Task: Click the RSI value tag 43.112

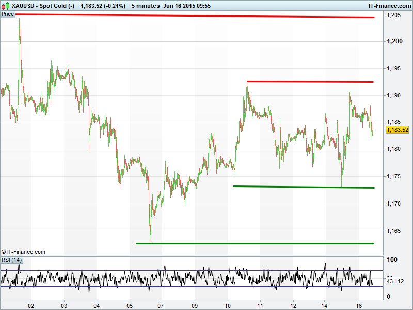Action: pos(394,281)
